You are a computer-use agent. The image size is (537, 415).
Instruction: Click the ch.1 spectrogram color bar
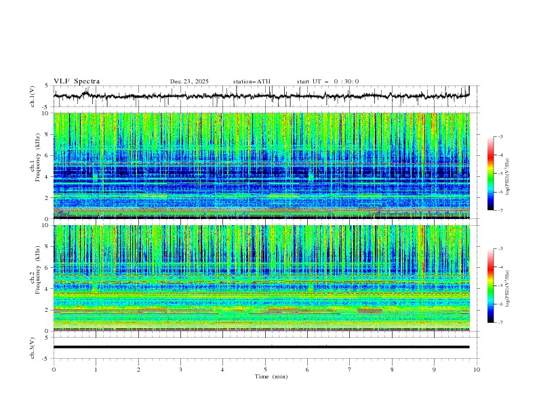[x=490, y=174]
